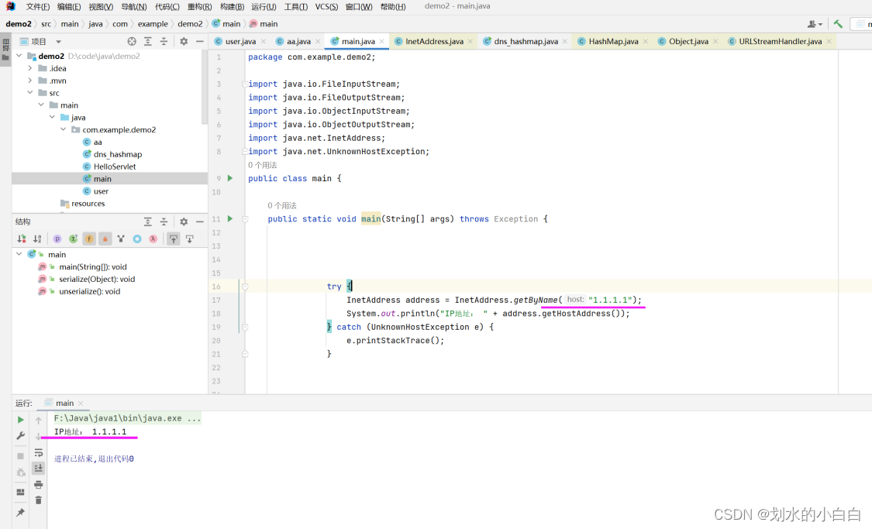
Task: Open the 编辑(E) menu
Action: [x=68, y=7]
